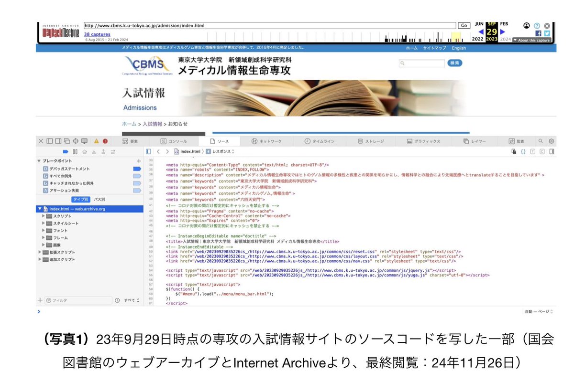Collapse the ブレークポイント section

[x=39, y=161]
